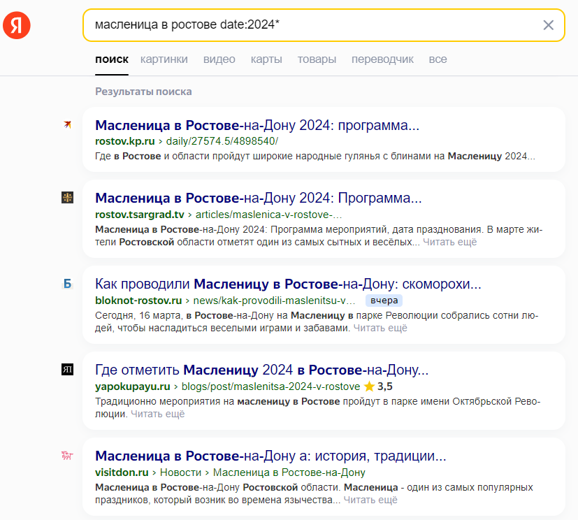Viewport: 578px width, 520px height.
Task: Select the поиск tab
Action: coord(112,59)
